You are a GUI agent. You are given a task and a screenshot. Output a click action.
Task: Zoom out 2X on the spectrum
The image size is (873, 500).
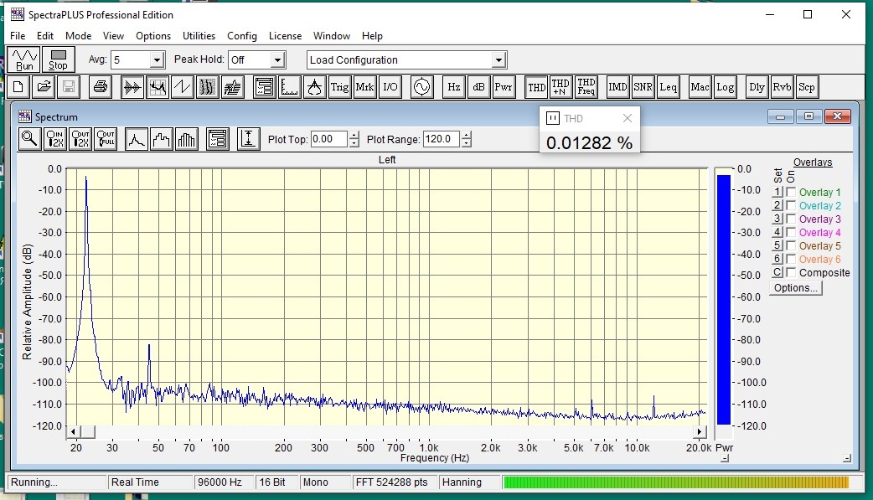coord(80,139)
